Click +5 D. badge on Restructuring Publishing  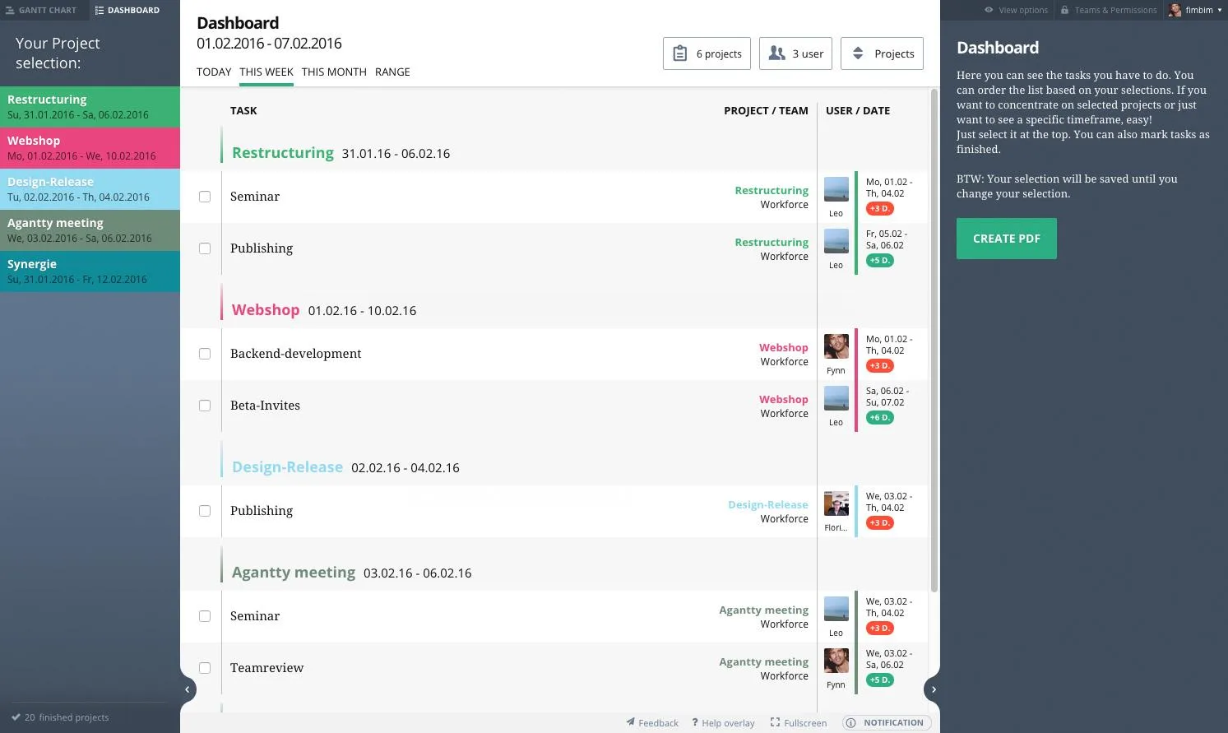[x=879, y=261]
